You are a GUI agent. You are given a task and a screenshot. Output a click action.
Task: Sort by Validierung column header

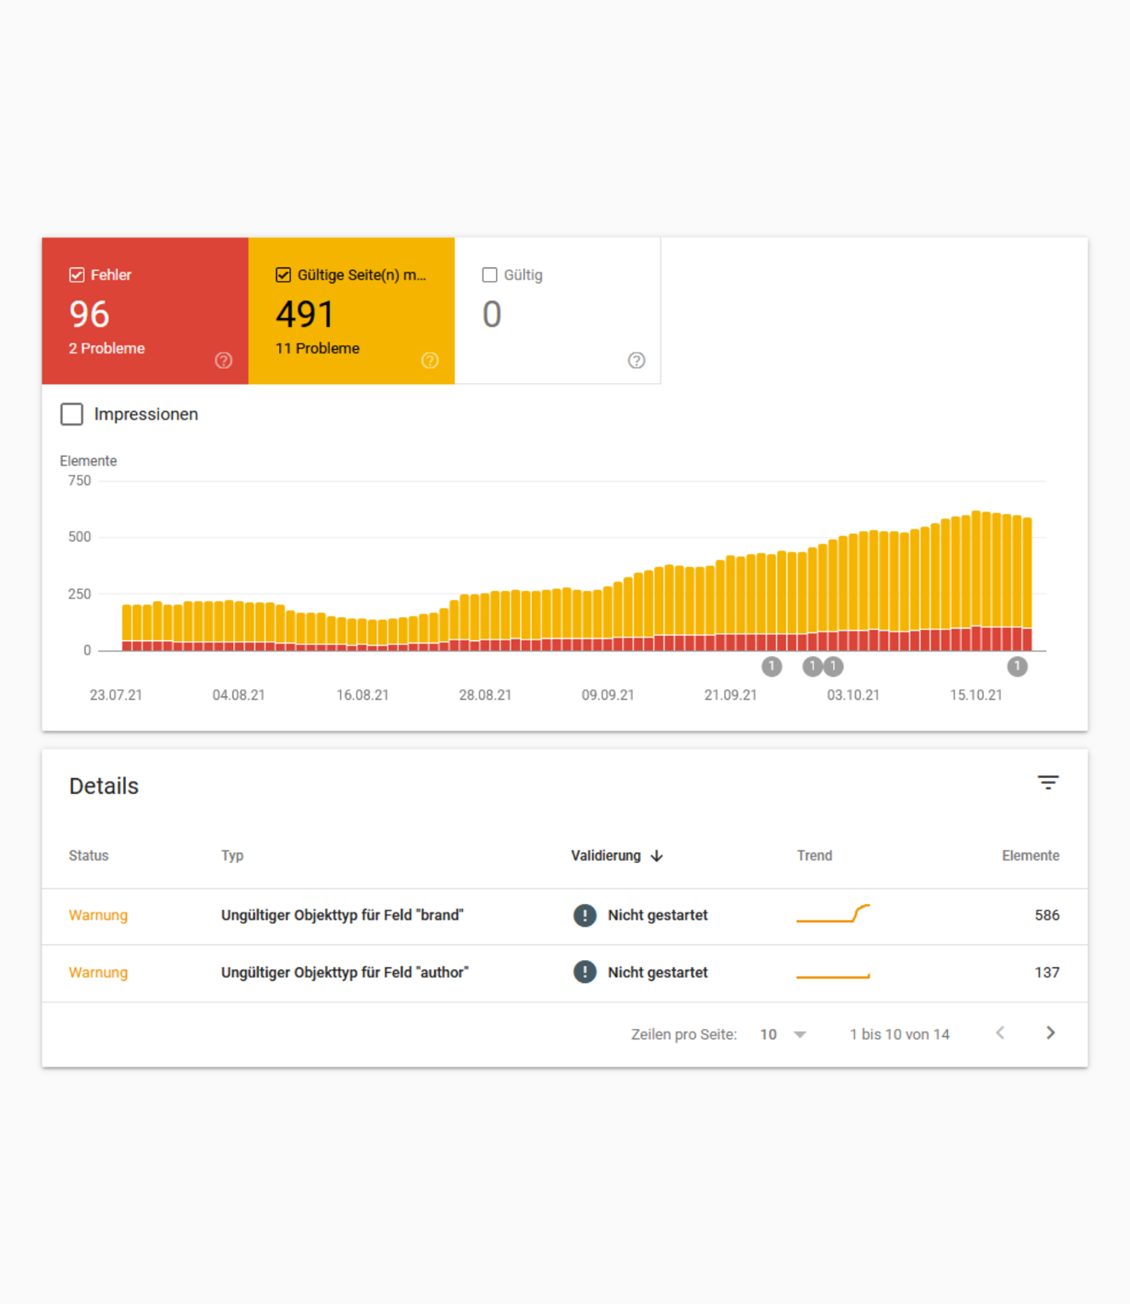606,855
